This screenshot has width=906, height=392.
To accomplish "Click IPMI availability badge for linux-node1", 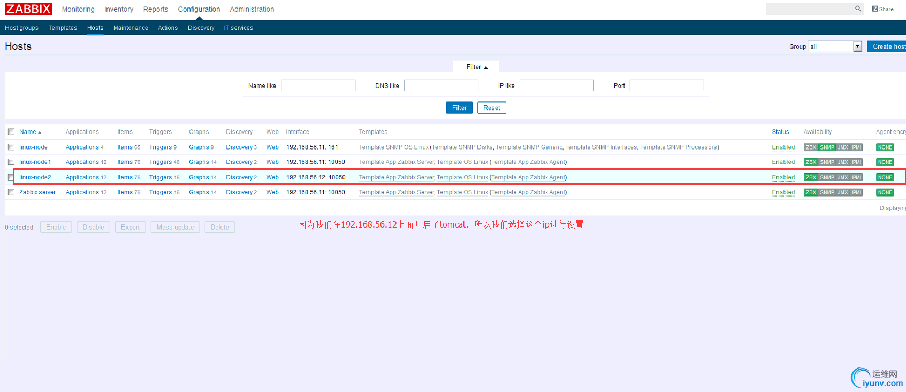I will pyautogui.click(x=856, y=162).
